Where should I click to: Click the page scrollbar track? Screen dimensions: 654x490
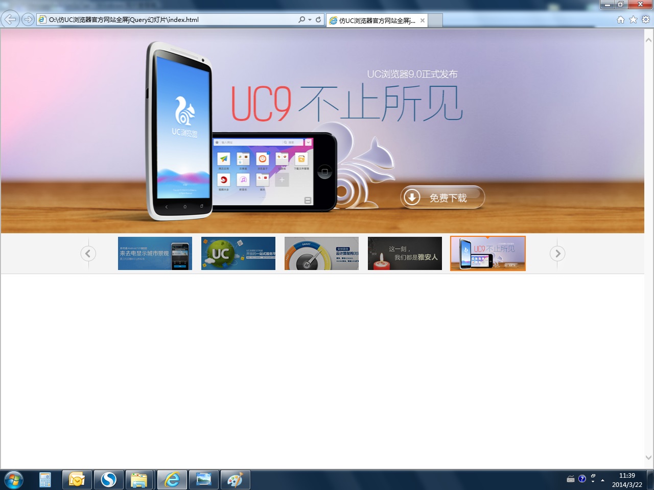point(648,249)
